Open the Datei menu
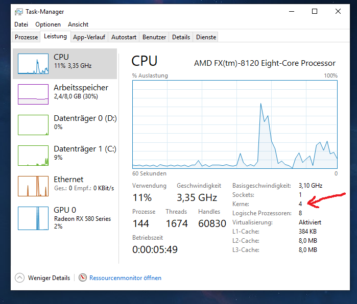 click(x=21, y=24)
